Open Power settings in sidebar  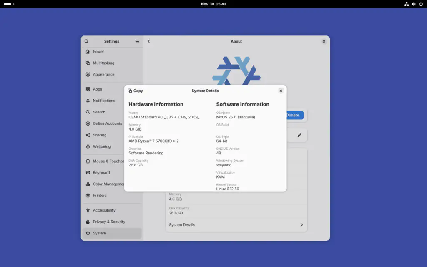point(98,52)
